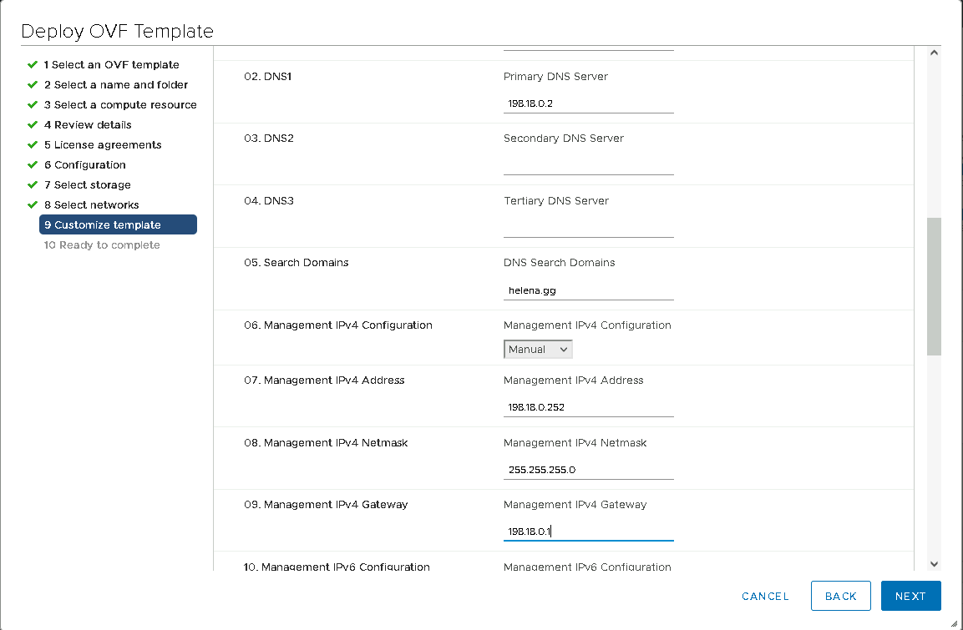Return to step 8 Select networks
The image size is (963, 630).
pyautogui.click(x=91, y=204)
